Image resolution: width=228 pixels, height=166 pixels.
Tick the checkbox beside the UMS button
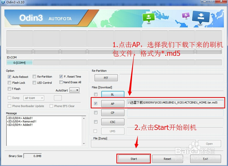coord(95,131)
